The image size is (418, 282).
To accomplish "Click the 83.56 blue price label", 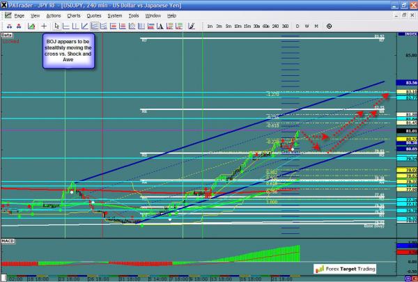I will [407, 83].
